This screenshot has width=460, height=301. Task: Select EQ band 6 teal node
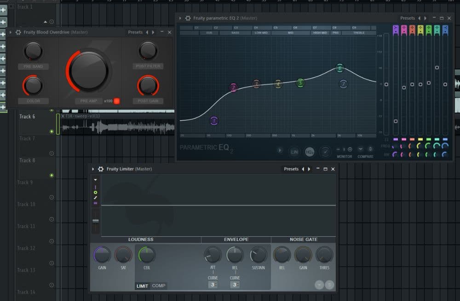340,68
